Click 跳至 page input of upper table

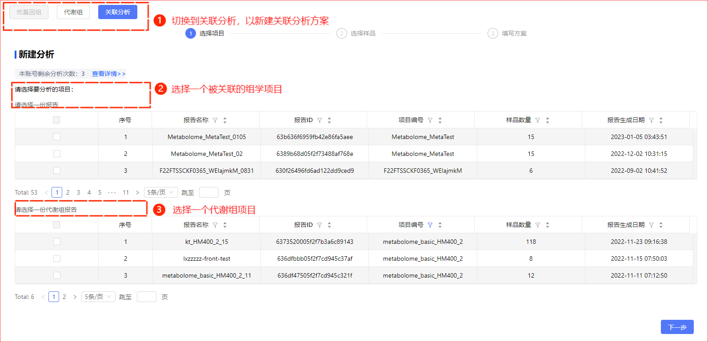coord(209,192)
